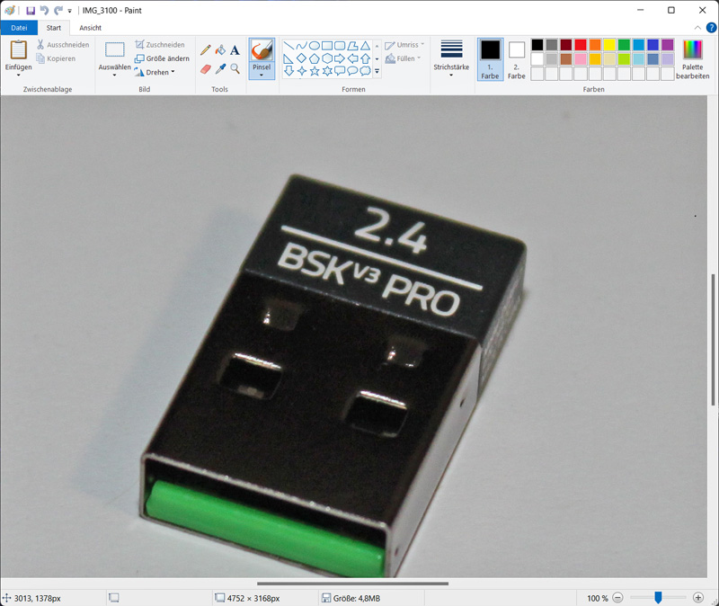Open the Pinsel brushes dropdown arrow
This screenshot has height=606, width=719.
click(262, 75)
